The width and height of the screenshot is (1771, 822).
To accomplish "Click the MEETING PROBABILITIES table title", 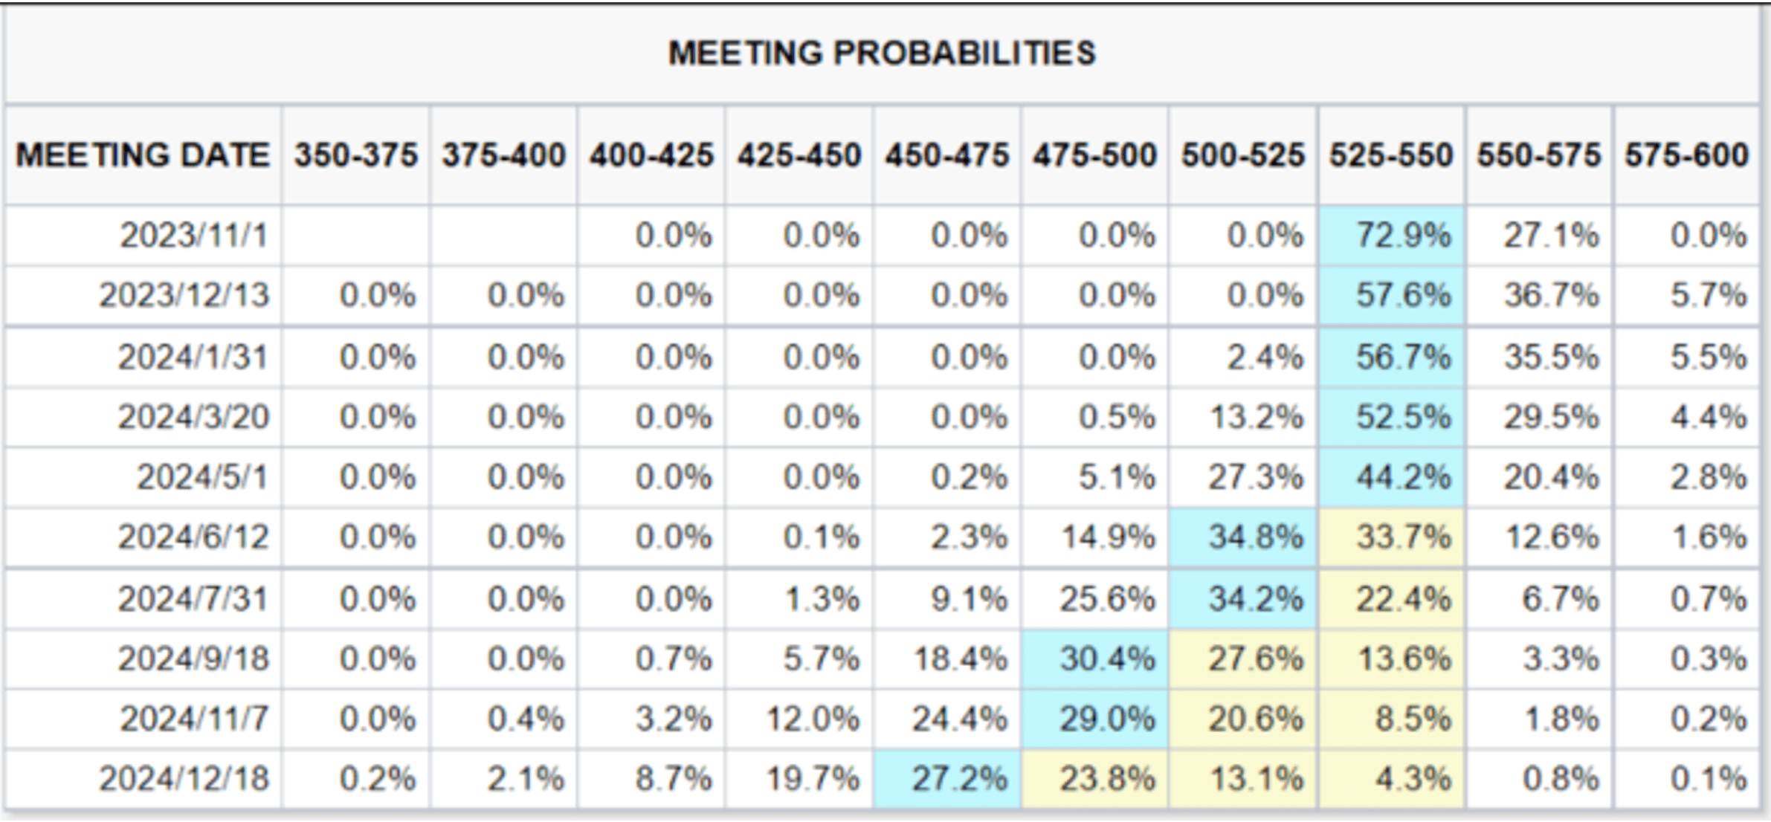I will coord(882,54).
